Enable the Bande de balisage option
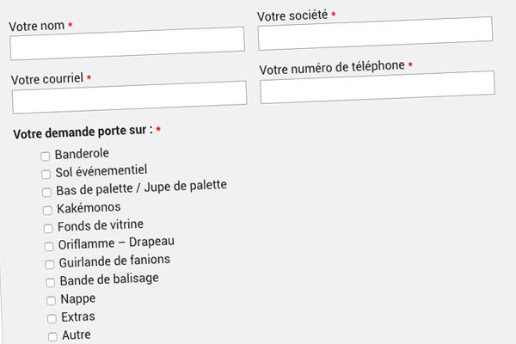The width and height of the screenshot is (516, 344). (x=51, y=282)
